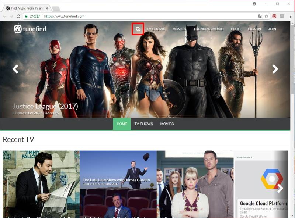Open MOVIES in top navigation
The image size is (295, 218).
click(179, 29)
